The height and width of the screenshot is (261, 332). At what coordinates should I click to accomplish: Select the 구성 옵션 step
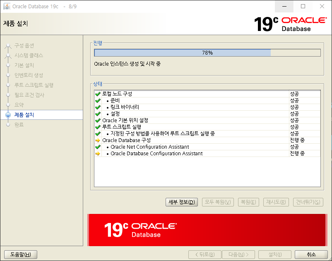point(24,45)
